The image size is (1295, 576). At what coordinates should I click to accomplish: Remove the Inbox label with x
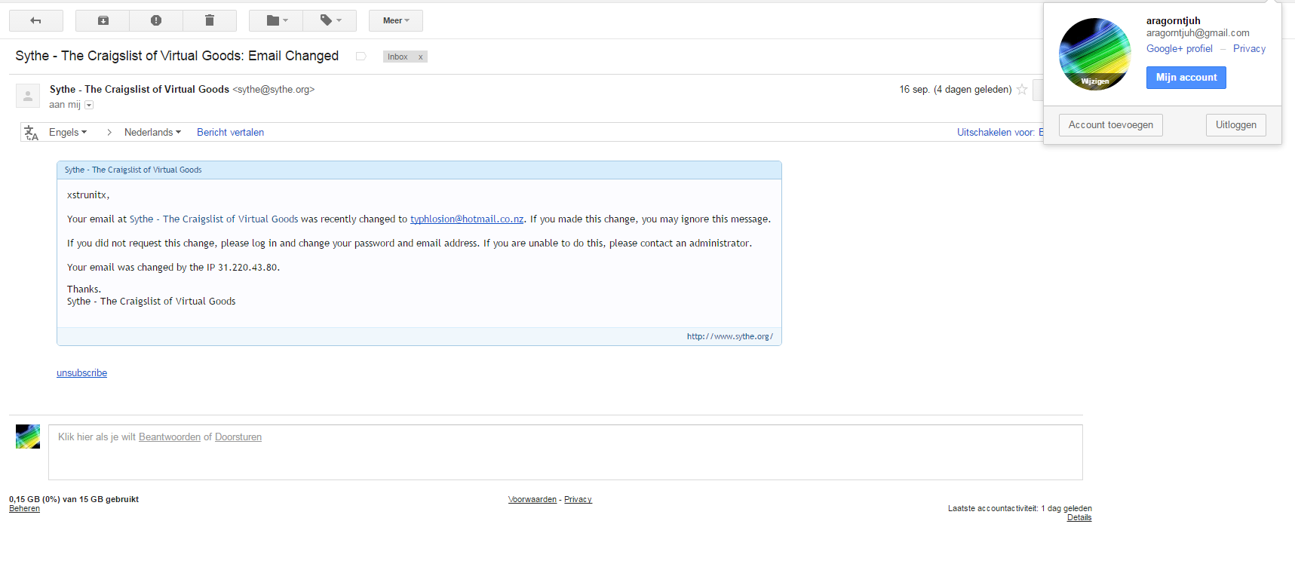pyautogui.click(x=421, y=57)
